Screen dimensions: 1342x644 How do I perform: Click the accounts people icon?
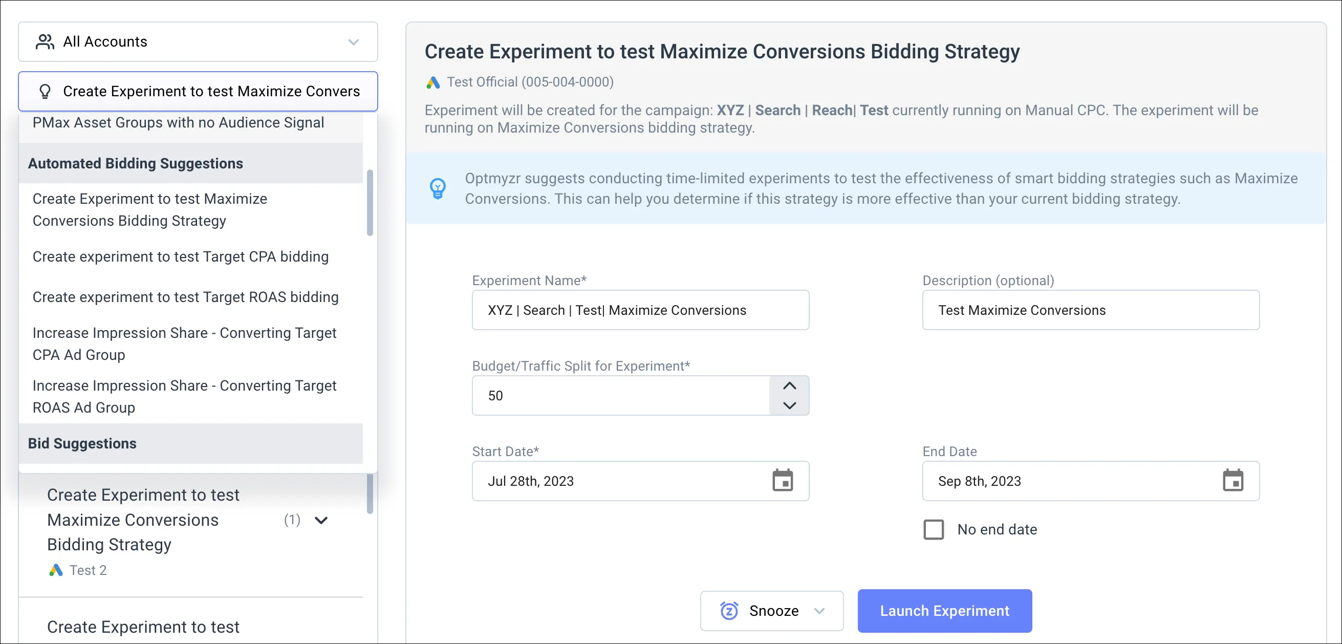point(45,41)
